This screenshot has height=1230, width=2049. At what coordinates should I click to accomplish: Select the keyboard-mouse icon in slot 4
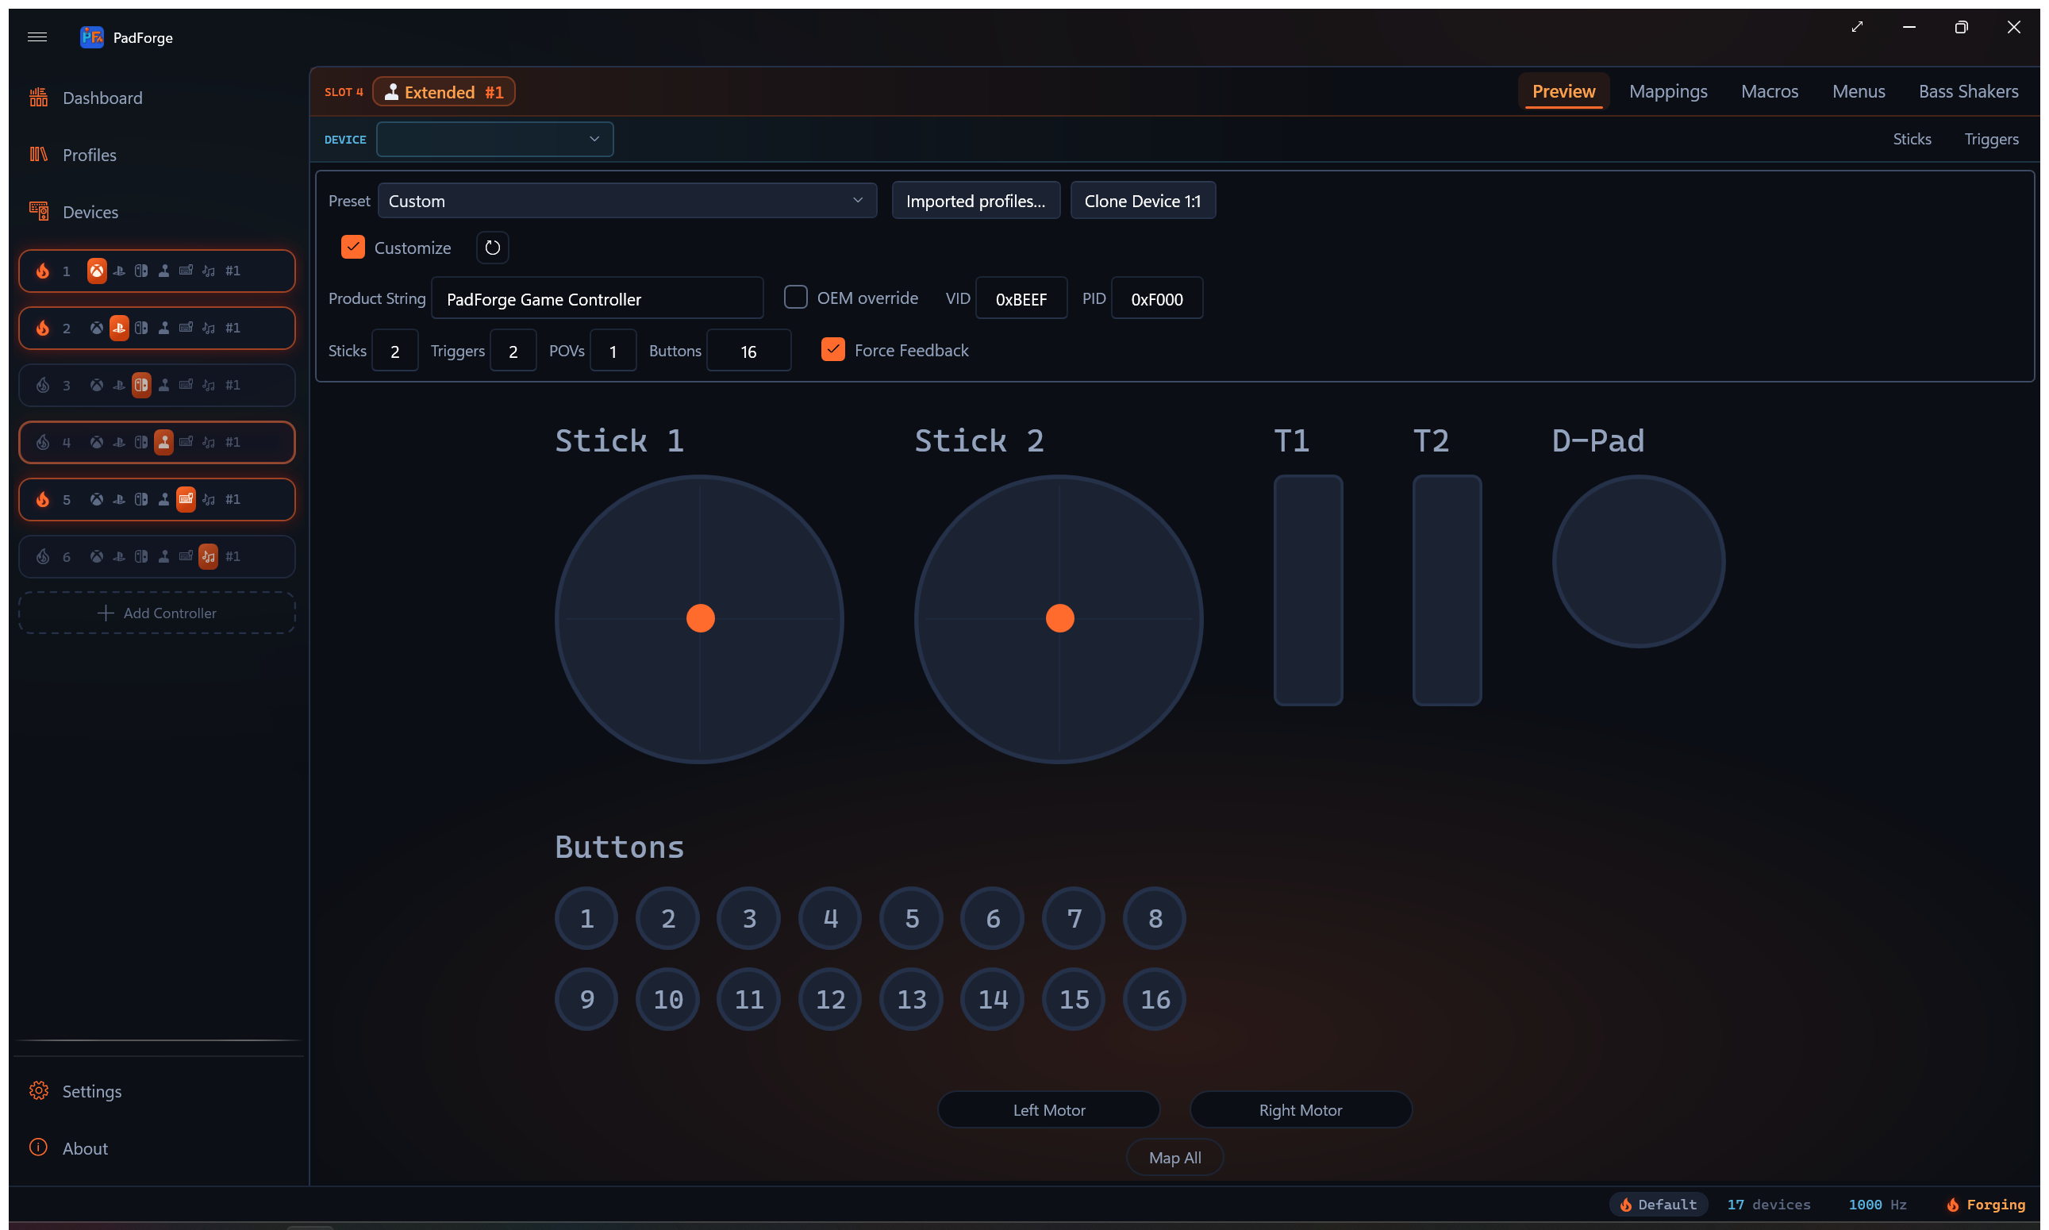[186, 443]
